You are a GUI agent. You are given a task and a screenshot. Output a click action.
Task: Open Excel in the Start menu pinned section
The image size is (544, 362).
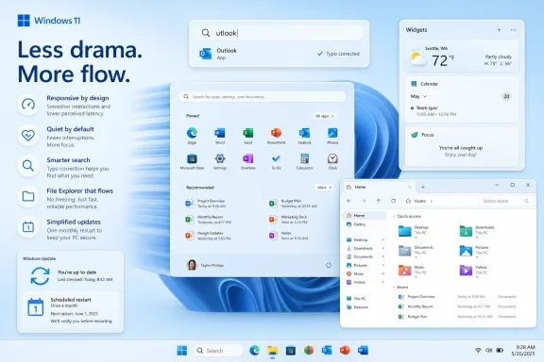[248, 136]
